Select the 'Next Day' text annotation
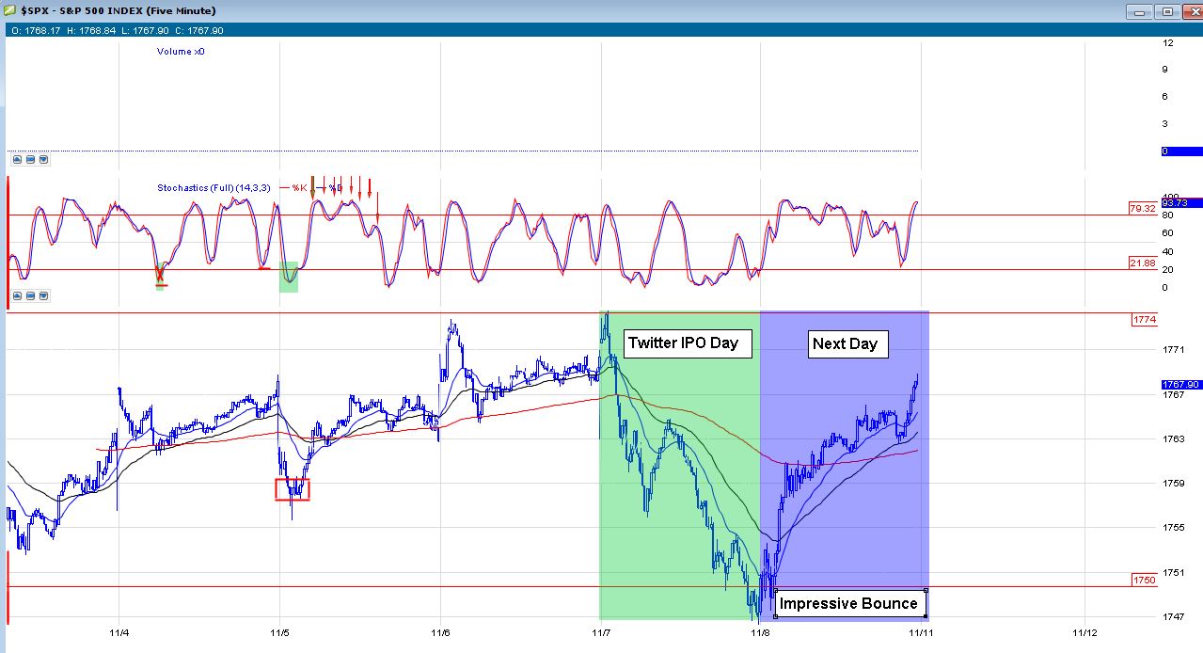Image resolution: width=1203 pixels, height=653 pixels. click(845, 344)
